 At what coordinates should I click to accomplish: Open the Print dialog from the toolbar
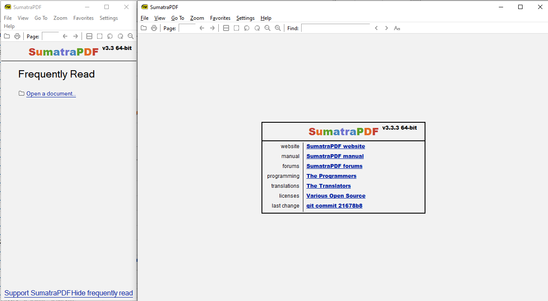pos(154,28)
